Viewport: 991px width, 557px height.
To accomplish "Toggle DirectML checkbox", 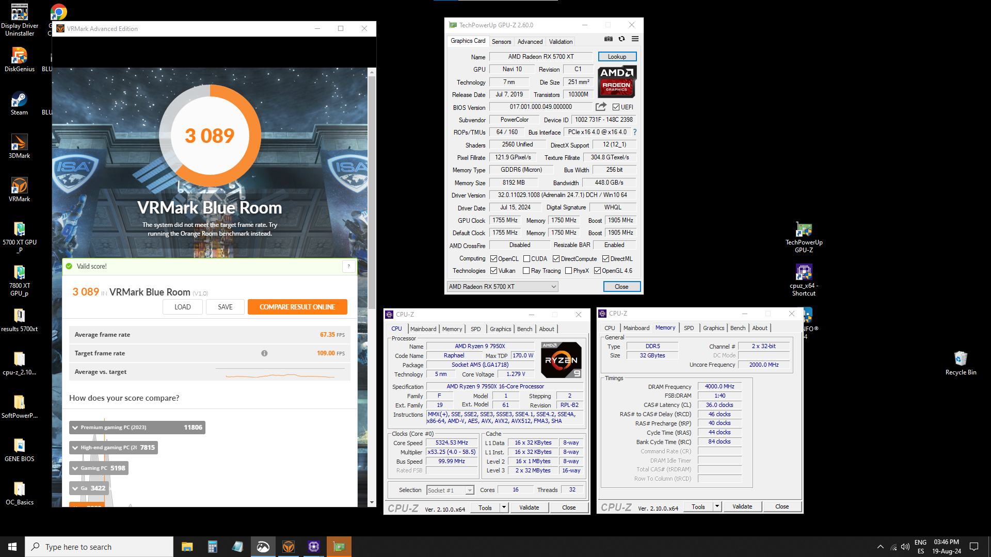I will [x=605, y=259].
